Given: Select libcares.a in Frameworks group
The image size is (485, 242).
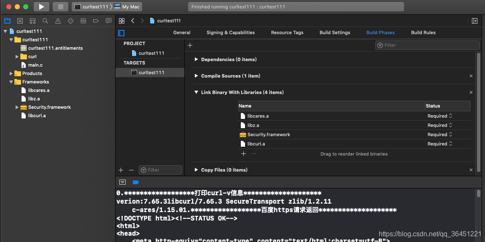Looking at the screenshot, I should (x=35, y=90).
